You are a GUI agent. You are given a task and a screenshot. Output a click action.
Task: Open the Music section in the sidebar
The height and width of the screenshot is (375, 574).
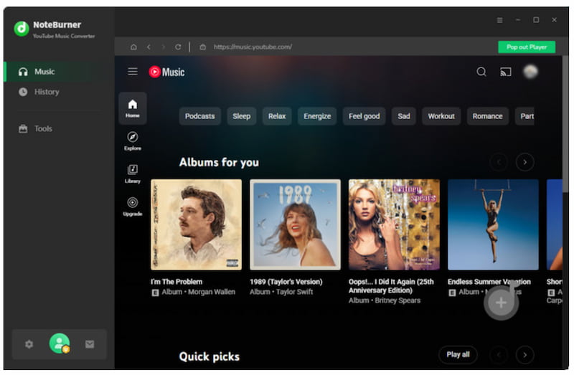60,72
